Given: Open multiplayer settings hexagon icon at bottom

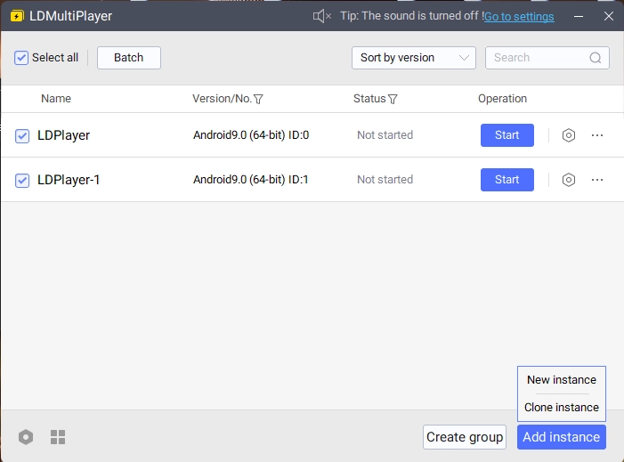Looking at the screenshot, I should tap(26, 437).
